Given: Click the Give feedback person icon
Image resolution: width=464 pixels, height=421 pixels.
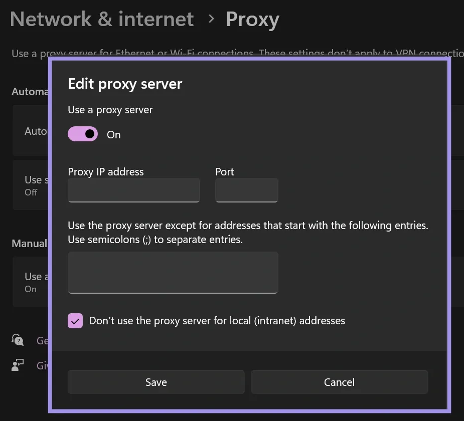Looking at the screenshot, I should point(17,365).
